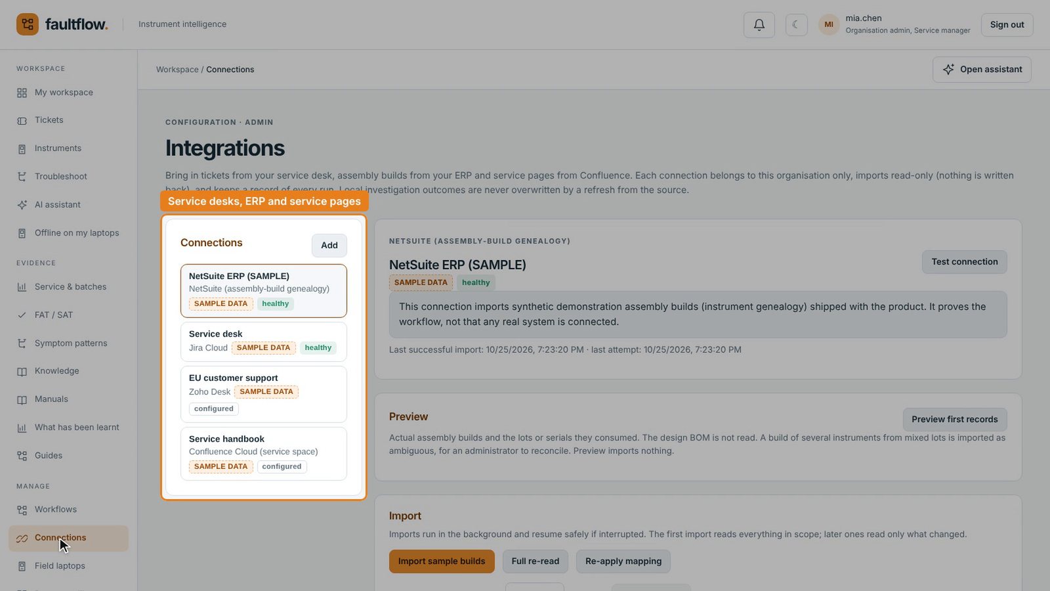
Task: Click the Field laptops icon
Action: (22, 566)
